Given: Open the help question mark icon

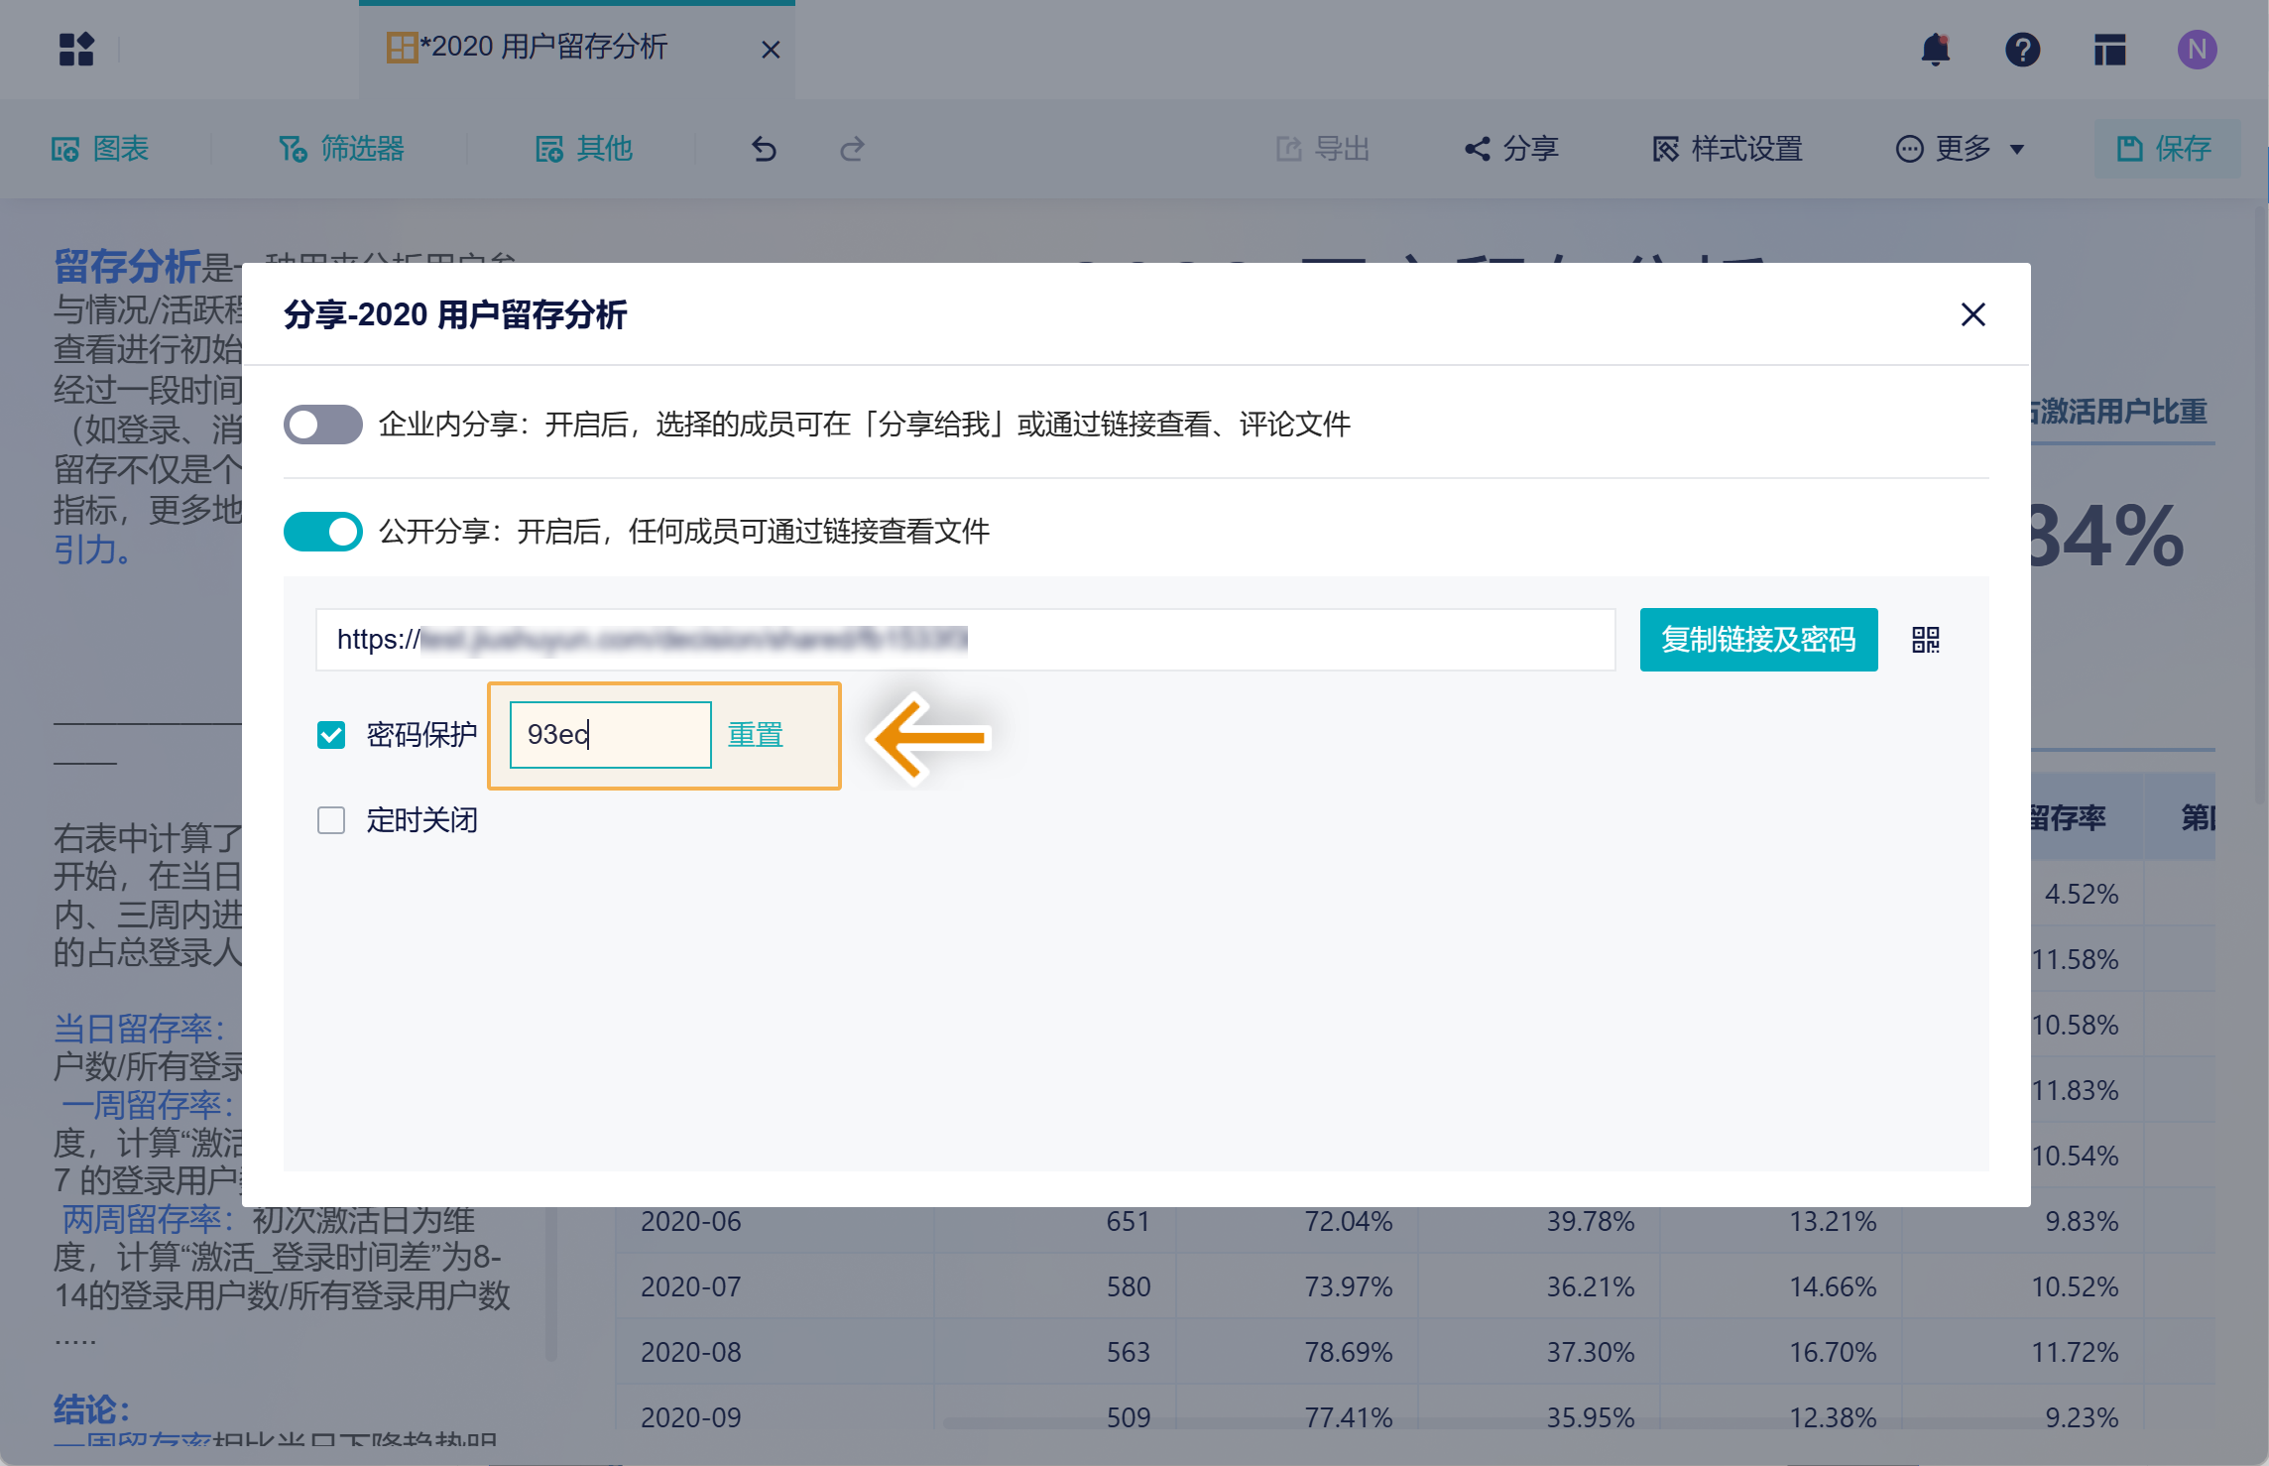Looking at the screenshot, I should click(x=2022, y=49).
